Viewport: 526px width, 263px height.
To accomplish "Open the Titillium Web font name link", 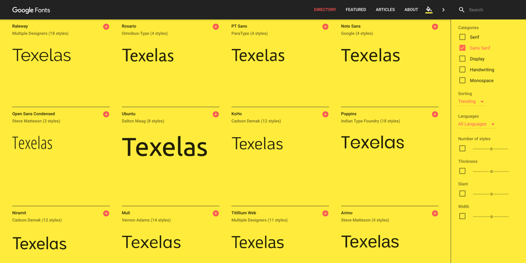I will click(244, 213).
